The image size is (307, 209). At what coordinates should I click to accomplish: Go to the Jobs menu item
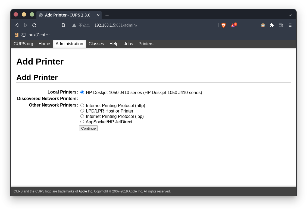[x=129, y=44]
